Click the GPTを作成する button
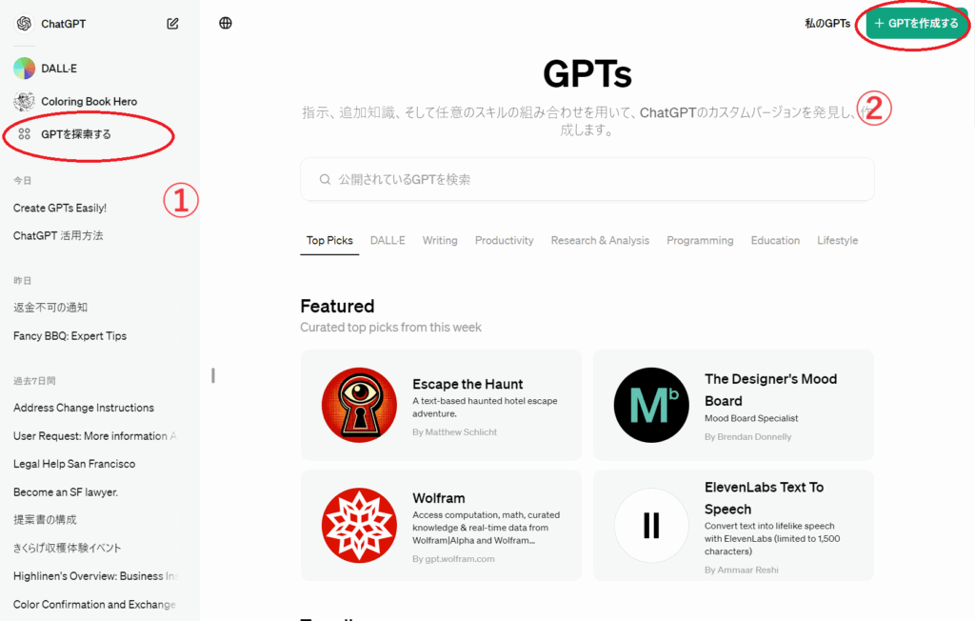The height and width of the screenshot is (621, 975). pyautogui.click(x=916, y=23)
